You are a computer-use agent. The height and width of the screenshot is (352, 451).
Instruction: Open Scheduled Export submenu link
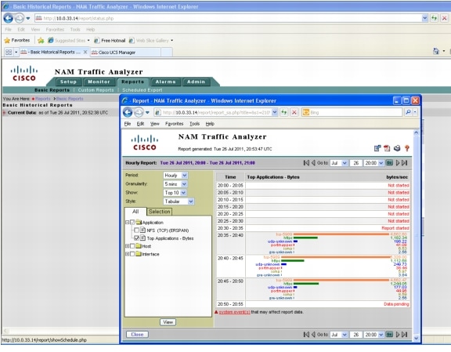pos(142,90)
